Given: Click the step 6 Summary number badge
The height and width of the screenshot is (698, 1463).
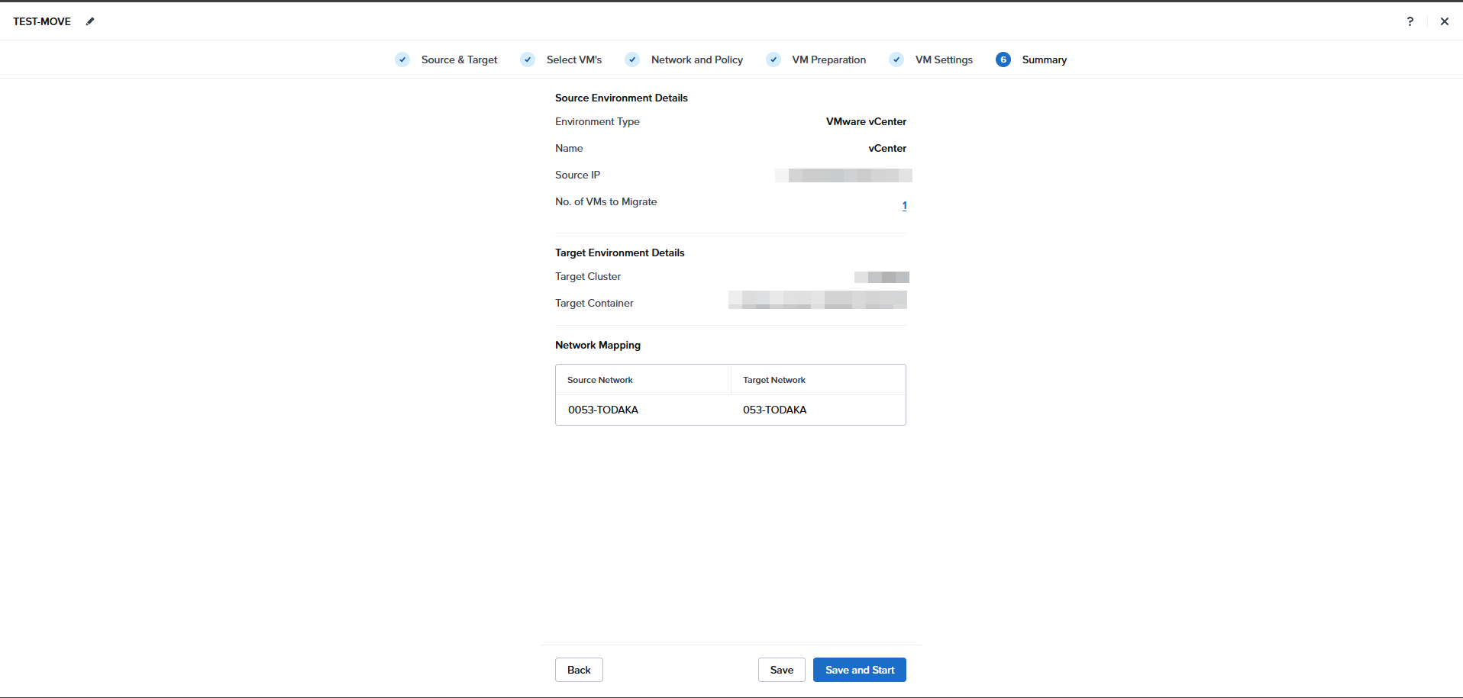Looking at the screenshot, I should tap(1003, 60).
